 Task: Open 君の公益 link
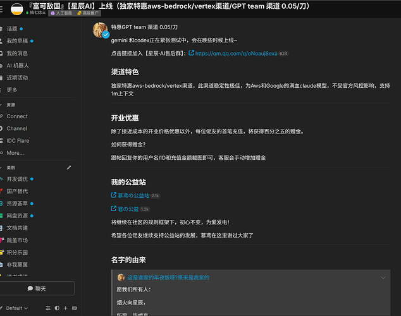pos(128,209)
